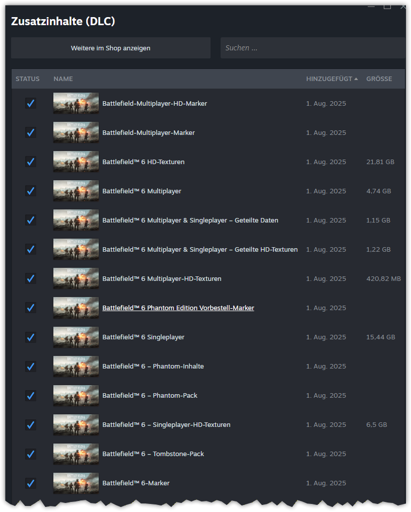Select Battlefield 6 Singleplayer thumbnail
The image size is (411, 512).
tap(76, 337)
